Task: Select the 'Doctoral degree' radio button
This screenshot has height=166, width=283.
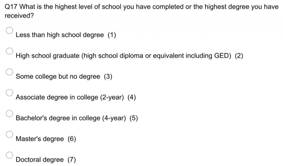Action: [9, 155]
